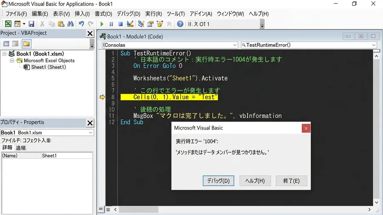
Task: Close the Properties pane
Action: tap(90, 123)
